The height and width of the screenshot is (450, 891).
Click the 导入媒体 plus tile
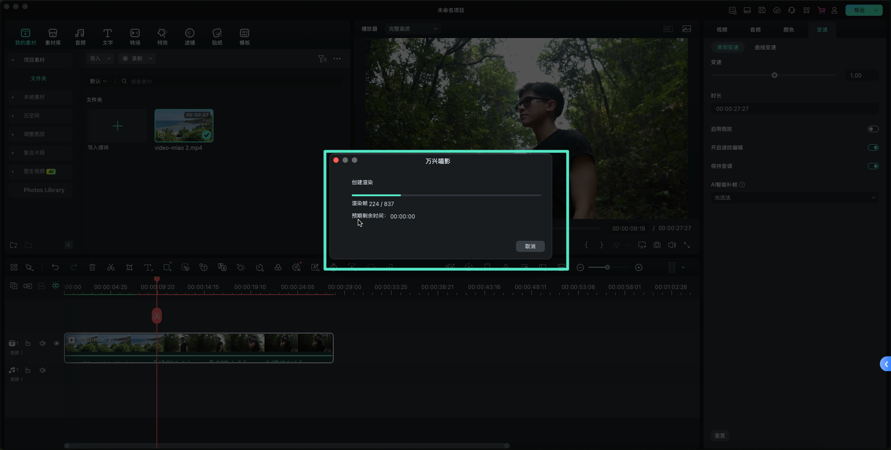tap(117, 126)
